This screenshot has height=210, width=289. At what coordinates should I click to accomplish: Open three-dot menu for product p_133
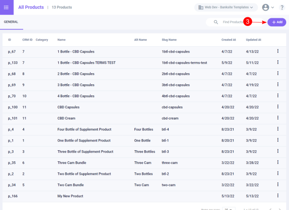click(277, 63)
